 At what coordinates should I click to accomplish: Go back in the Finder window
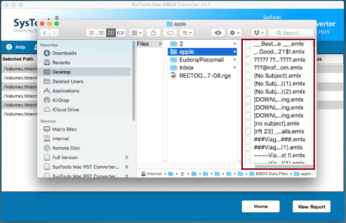click(45, 33)
